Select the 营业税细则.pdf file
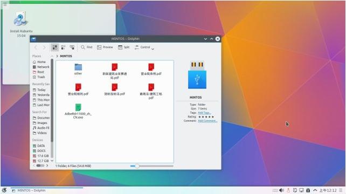346x194 pixels. tap(78, 89)
